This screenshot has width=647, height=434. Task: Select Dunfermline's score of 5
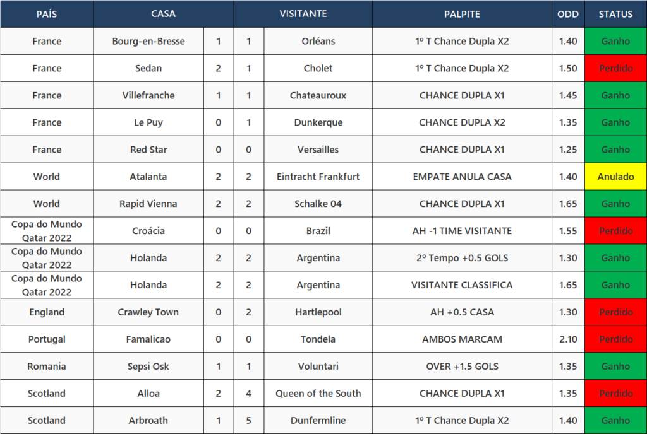[249, 420]
